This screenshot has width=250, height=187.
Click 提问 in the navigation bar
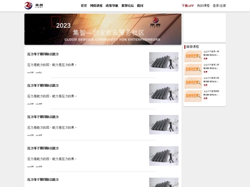[140, 6]
